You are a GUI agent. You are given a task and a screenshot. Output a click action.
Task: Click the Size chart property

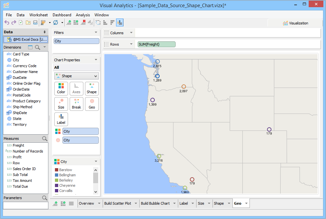[x=61, y=104]
